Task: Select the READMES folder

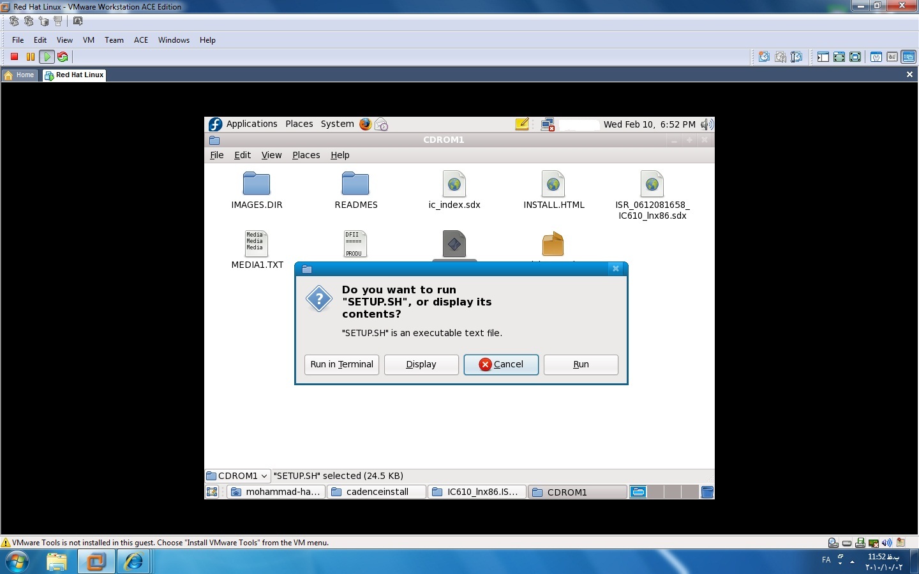Action: pyautogui.click(x=355, y=191)
